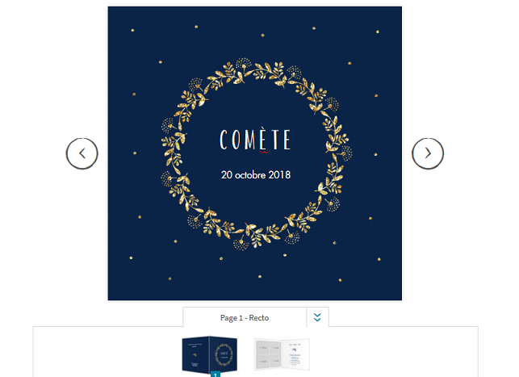Viewport: 519px width, 377px height.
Task: Open the white interior card thumbnail
Action: 282,354
